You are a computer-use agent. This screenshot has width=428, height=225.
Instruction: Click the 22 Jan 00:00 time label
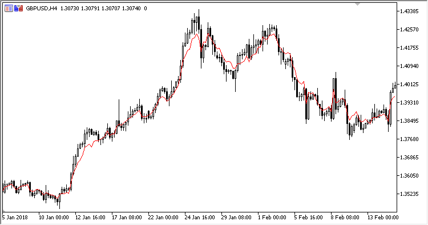[163, 218]
